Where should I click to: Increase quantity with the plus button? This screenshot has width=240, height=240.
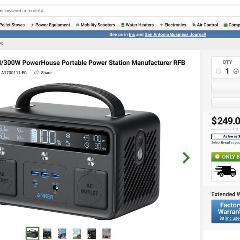pyautogui.click(x=236, y=71)
